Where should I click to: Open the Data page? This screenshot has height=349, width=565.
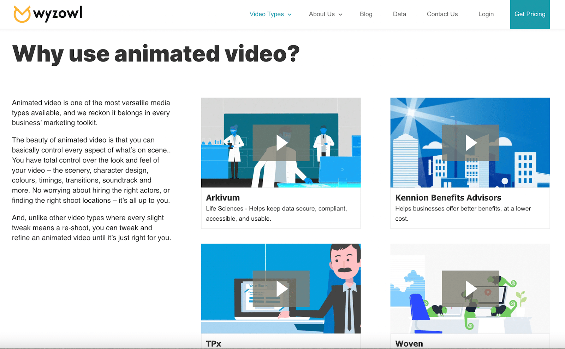[x=399, y=14]
